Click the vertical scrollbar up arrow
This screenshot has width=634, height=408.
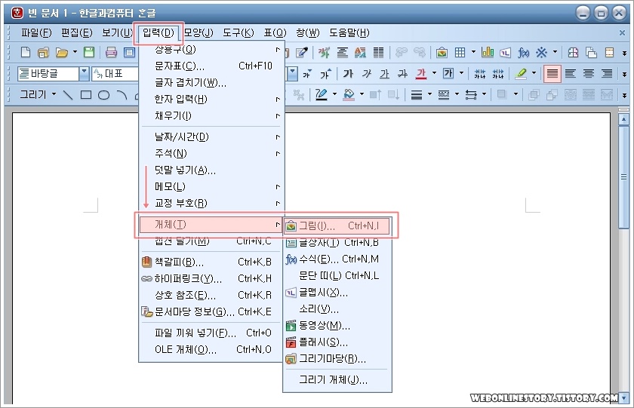coord(623,120)
